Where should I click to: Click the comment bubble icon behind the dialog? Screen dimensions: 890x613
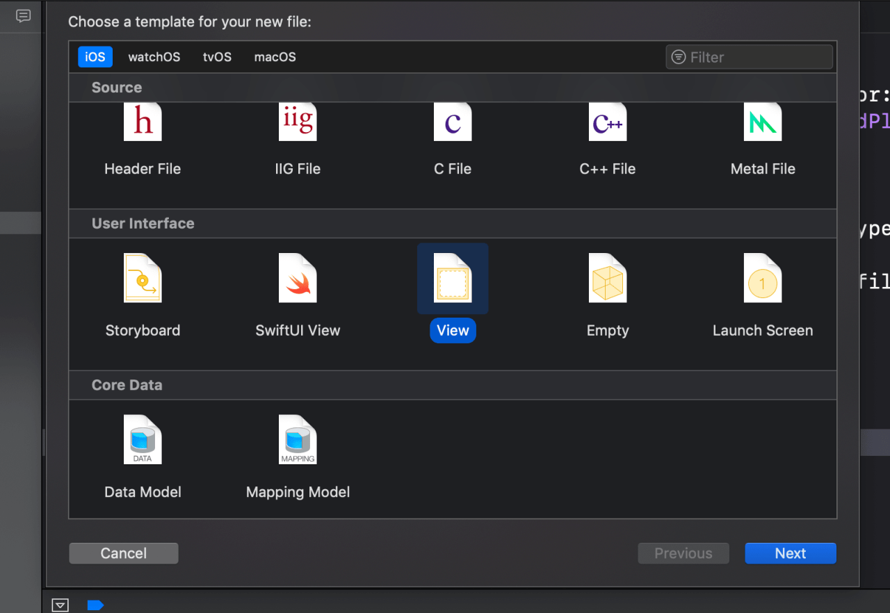click(24, 16)
